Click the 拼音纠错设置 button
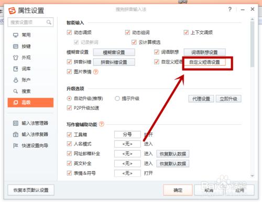 click(114, 62)
